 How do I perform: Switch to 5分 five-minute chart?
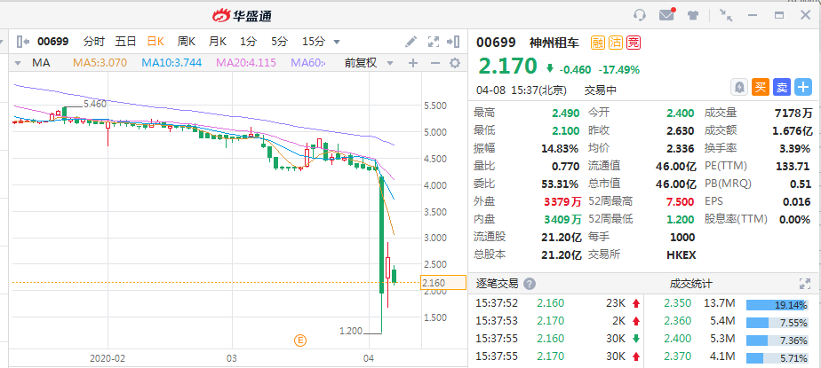279,42
